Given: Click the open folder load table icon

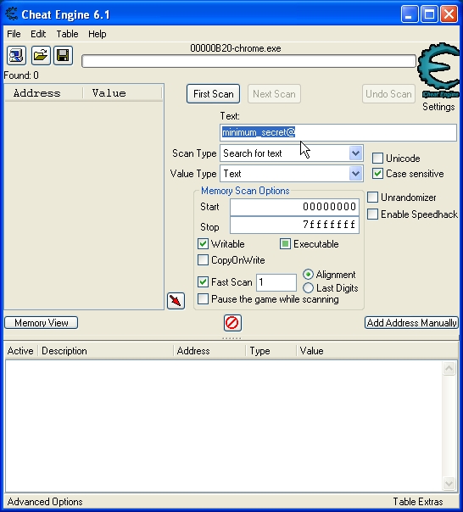Looking at the screenshot, I should point(41,55).
